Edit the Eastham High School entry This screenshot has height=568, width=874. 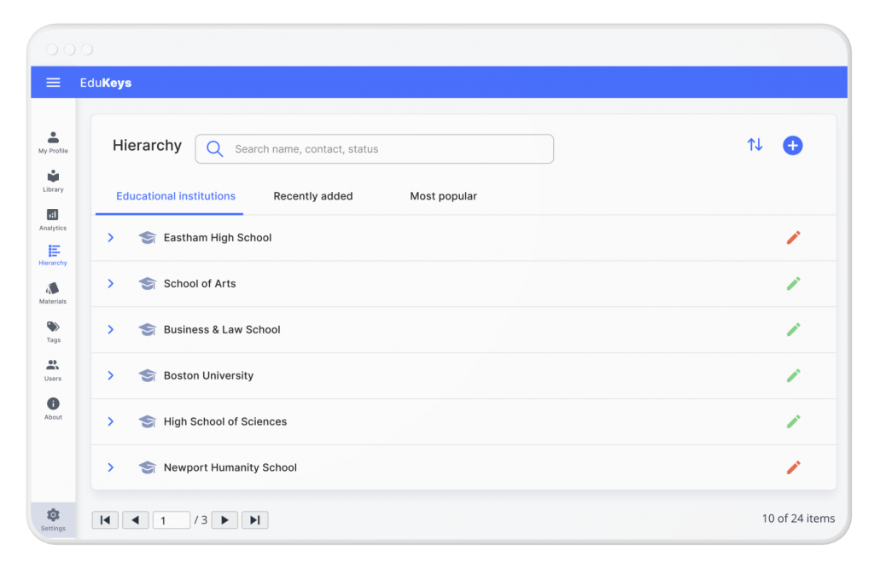pyautogui.click(x=793, y=237)
